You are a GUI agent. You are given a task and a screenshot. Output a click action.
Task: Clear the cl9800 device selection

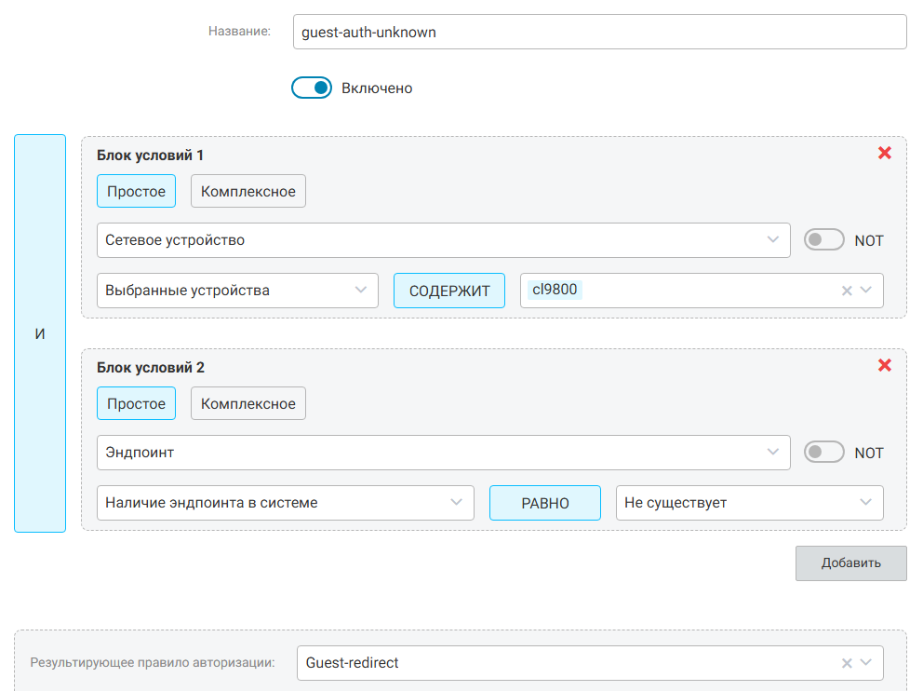point(847,291)
